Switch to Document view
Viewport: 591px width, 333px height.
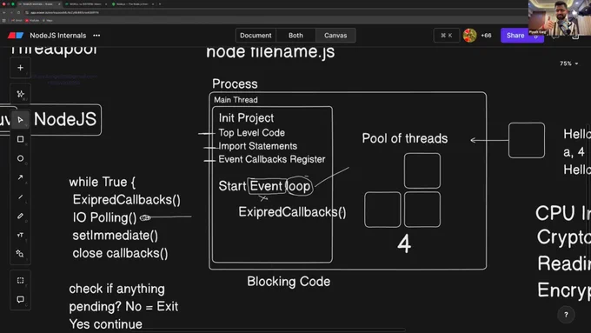[x=256, y=36]
